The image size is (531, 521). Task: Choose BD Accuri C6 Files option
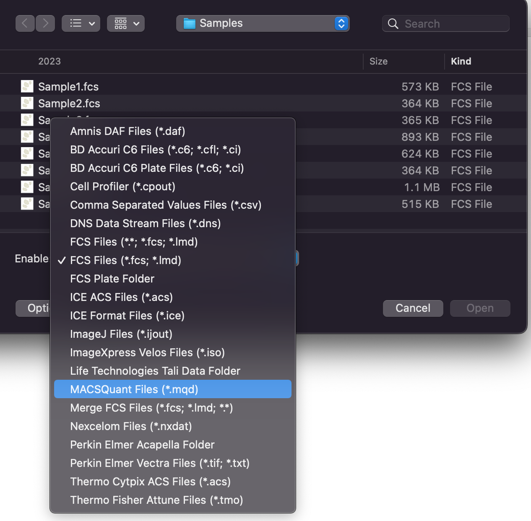pyautogui.click(x=173, y=150)
